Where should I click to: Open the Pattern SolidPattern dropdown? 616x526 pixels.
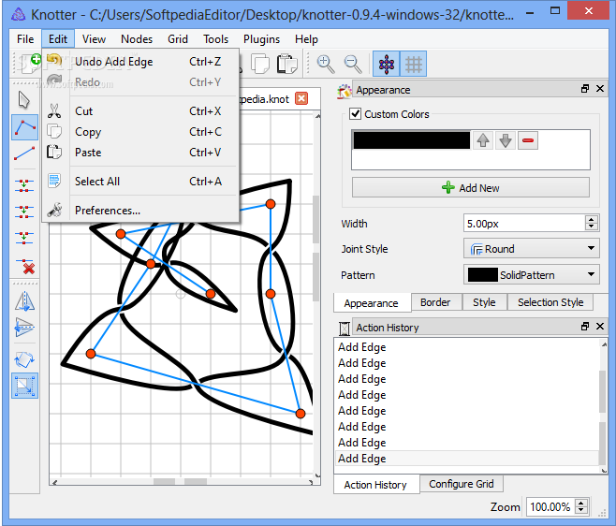click(532, 274)
